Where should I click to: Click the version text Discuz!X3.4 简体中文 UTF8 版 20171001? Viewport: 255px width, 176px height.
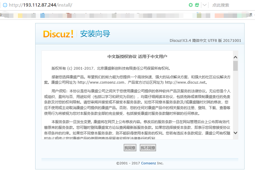205,40
